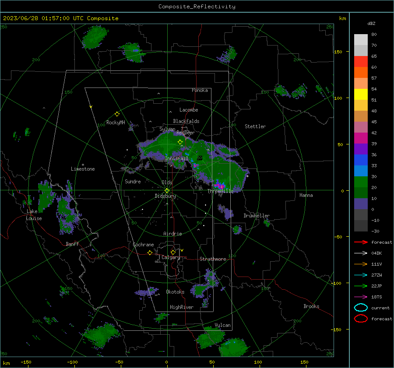Click the Vulcan city label
The image size is (394, 368).
click(x=222, y=325)
